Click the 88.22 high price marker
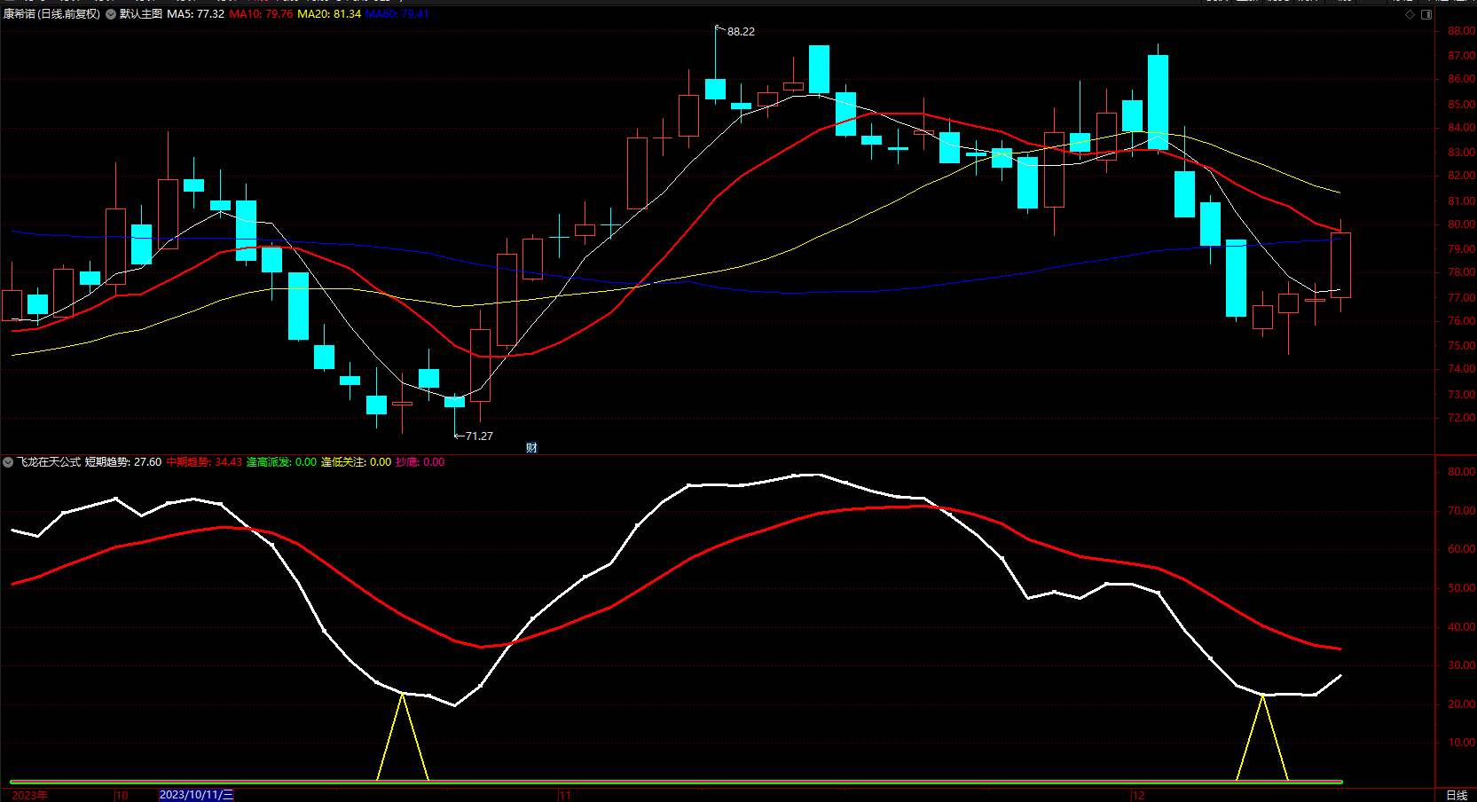Viewport: 1477px width, 802px height. point(741,32)
